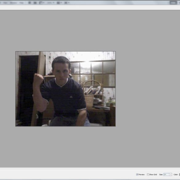
Task: Click the photo in the preview canvas
Action: tap(66, 89)
